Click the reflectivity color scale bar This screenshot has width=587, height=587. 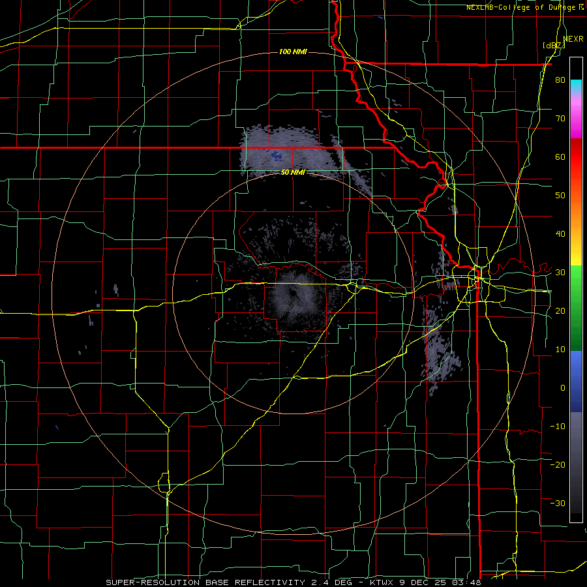point(576,290)
